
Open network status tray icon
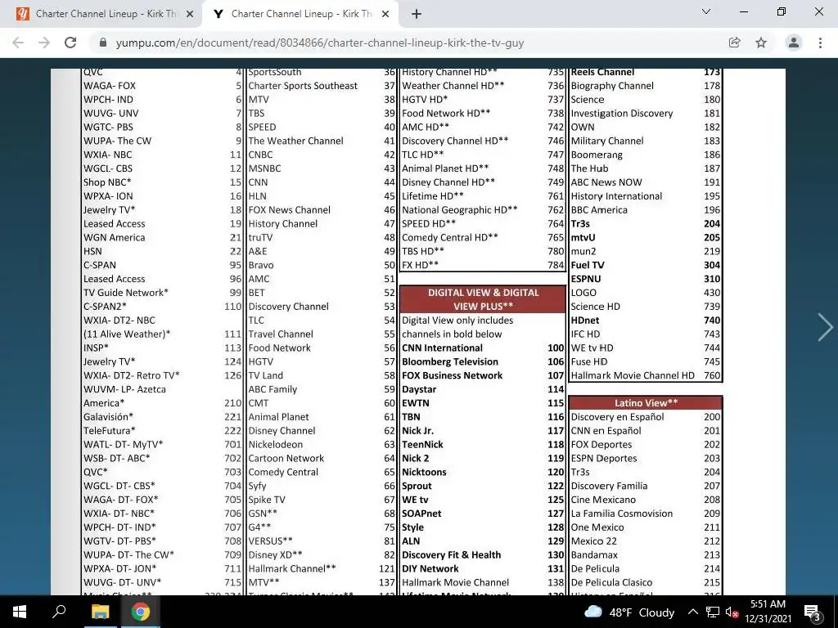point(713,612)
